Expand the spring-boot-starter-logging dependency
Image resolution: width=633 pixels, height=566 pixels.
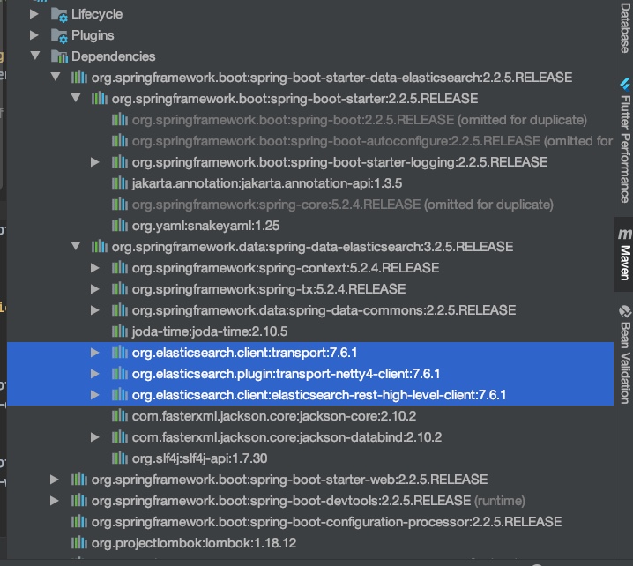[x=95, y=162]
